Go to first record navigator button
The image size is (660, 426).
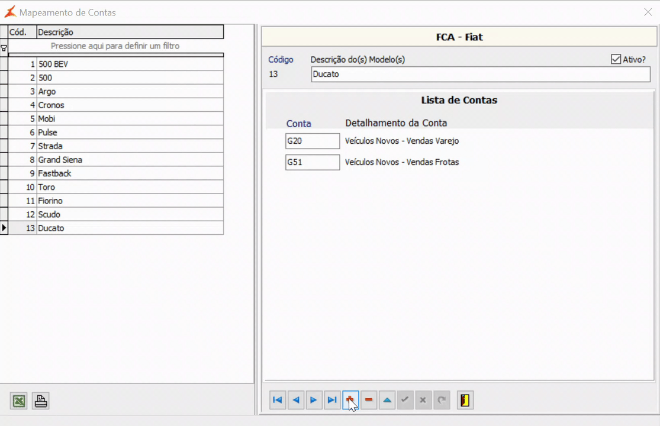point(278,400)
